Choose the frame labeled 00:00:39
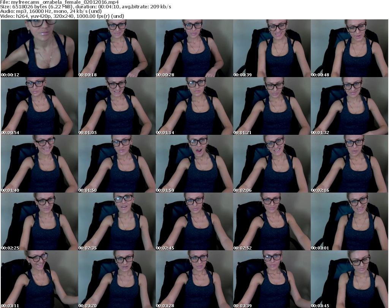This screenshot has width=389, height=308. tap(272, 48)
